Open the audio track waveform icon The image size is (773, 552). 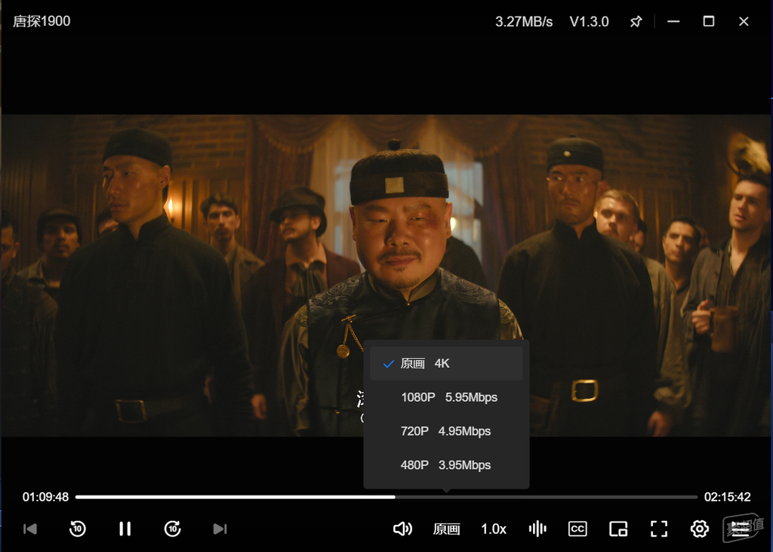537,529
